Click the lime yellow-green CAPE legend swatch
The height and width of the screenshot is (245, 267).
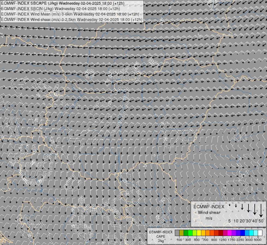pos(195,233)
